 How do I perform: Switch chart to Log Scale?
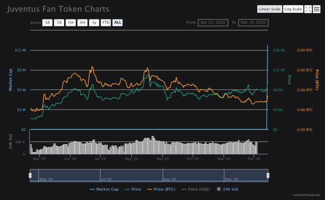293,9
